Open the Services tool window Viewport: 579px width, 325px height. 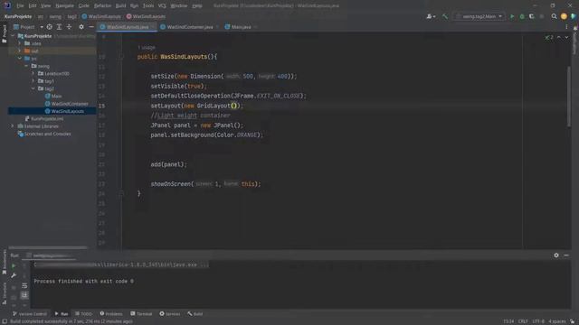pyautogui.click(x=170, y=314)
